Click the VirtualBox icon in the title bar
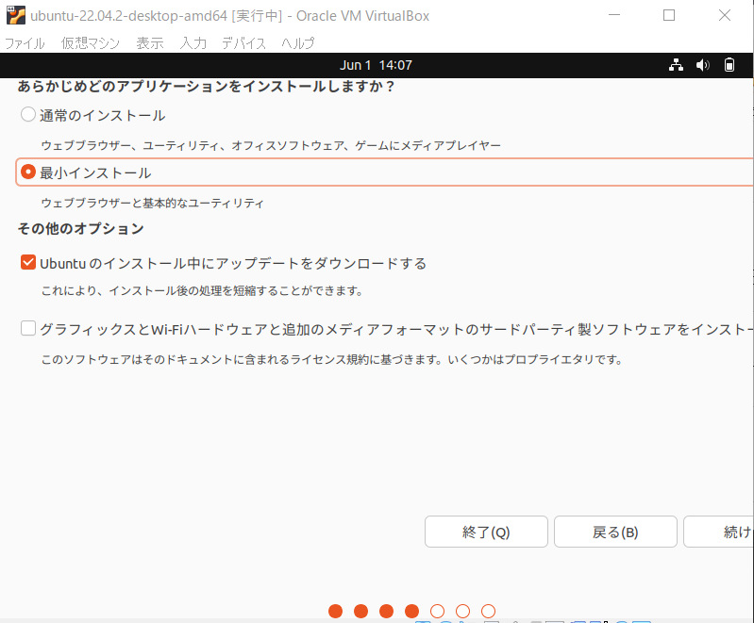Screen dimensions: 754x623 click(15, 15)
